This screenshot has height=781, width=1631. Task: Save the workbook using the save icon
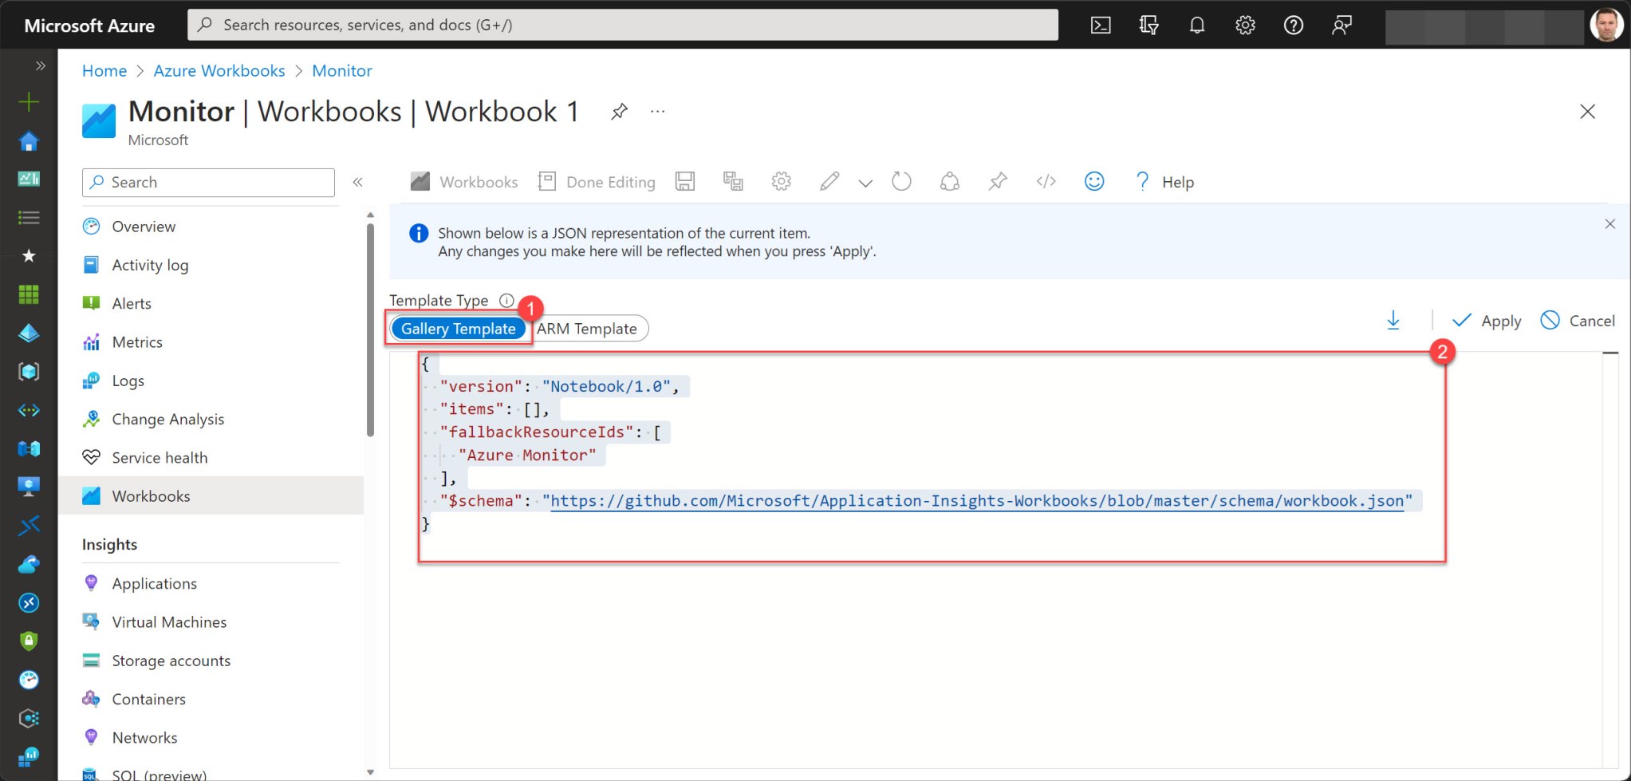coord(684,182)
